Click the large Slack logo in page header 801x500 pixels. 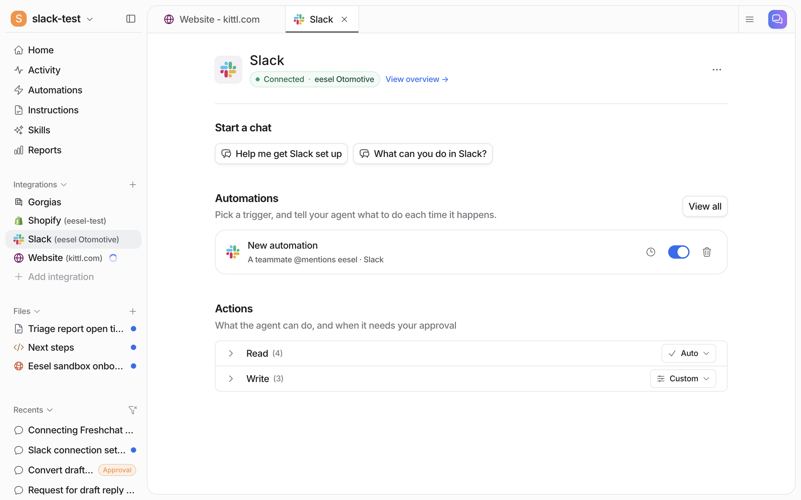point(228,70)
